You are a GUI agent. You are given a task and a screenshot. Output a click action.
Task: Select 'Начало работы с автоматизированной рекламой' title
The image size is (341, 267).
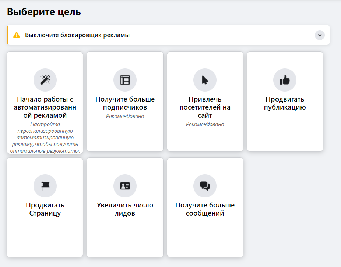point(45,107)
